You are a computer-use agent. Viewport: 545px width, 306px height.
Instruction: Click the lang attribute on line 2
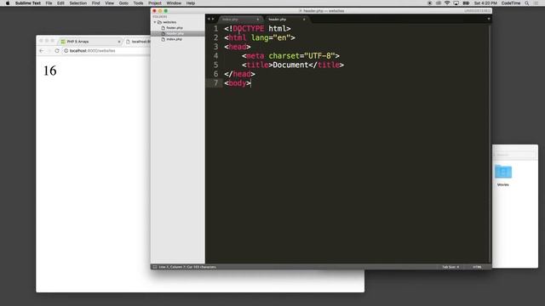coord(260,37)
